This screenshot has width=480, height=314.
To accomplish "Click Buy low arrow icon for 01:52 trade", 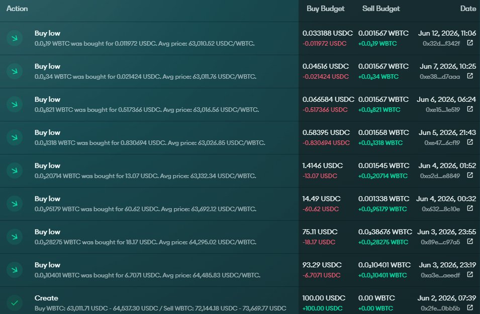I will 15,171.
